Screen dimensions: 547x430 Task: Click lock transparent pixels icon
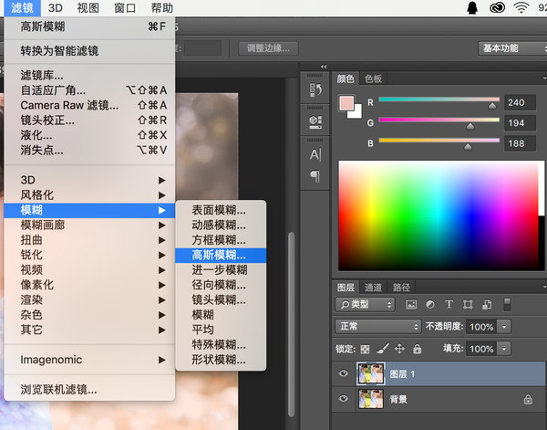366,349
